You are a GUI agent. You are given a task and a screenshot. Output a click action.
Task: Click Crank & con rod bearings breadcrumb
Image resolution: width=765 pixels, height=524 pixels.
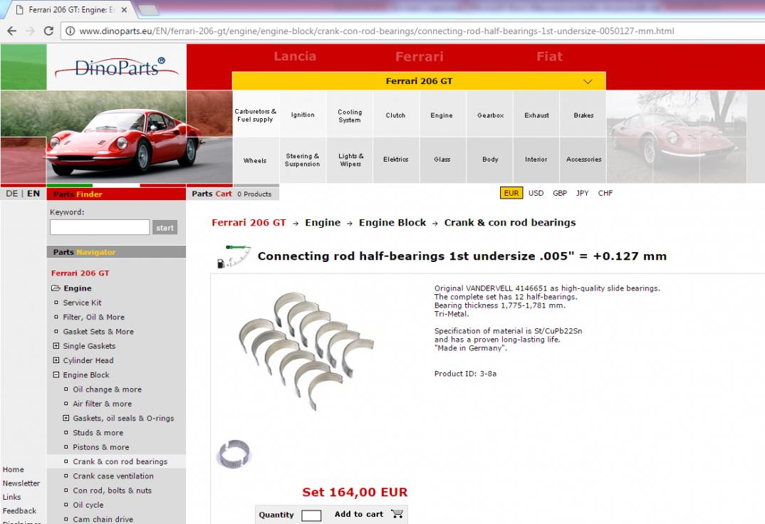510,223
